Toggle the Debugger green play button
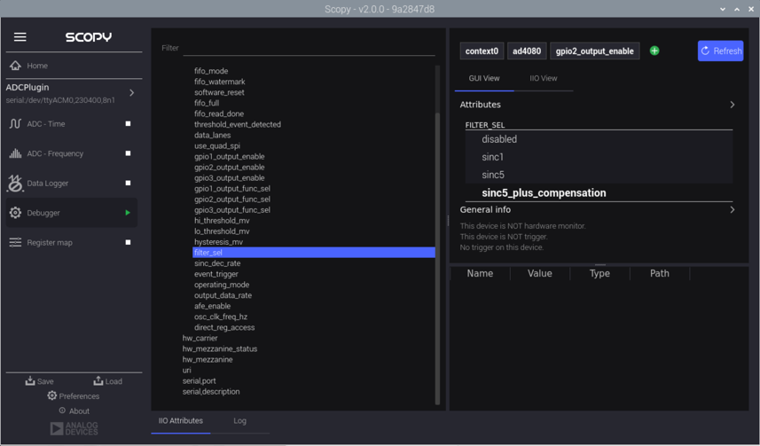Screen dimensions: 760x446 [x=128, y=213]
